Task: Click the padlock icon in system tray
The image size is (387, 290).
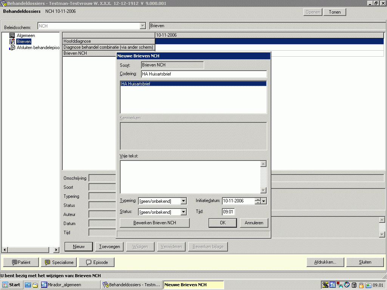Action: pos(361,285)
